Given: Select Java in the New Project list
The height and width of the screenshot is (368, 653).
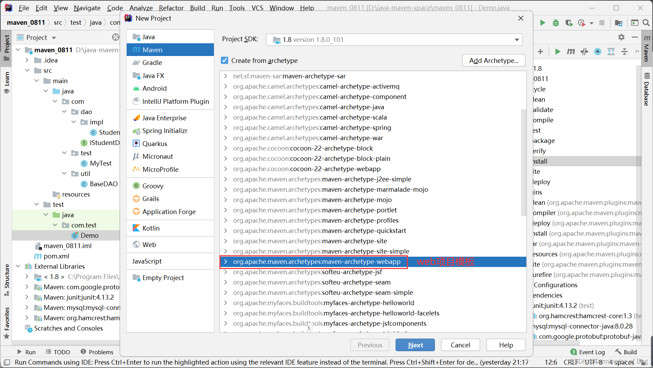Looking at the screenshot, I should [x=170, y=37].
